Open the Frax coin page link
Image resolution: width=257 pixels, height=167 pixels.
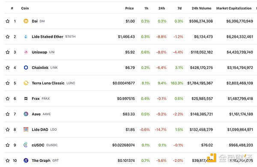pyautogui.click(x=36, y=98)
